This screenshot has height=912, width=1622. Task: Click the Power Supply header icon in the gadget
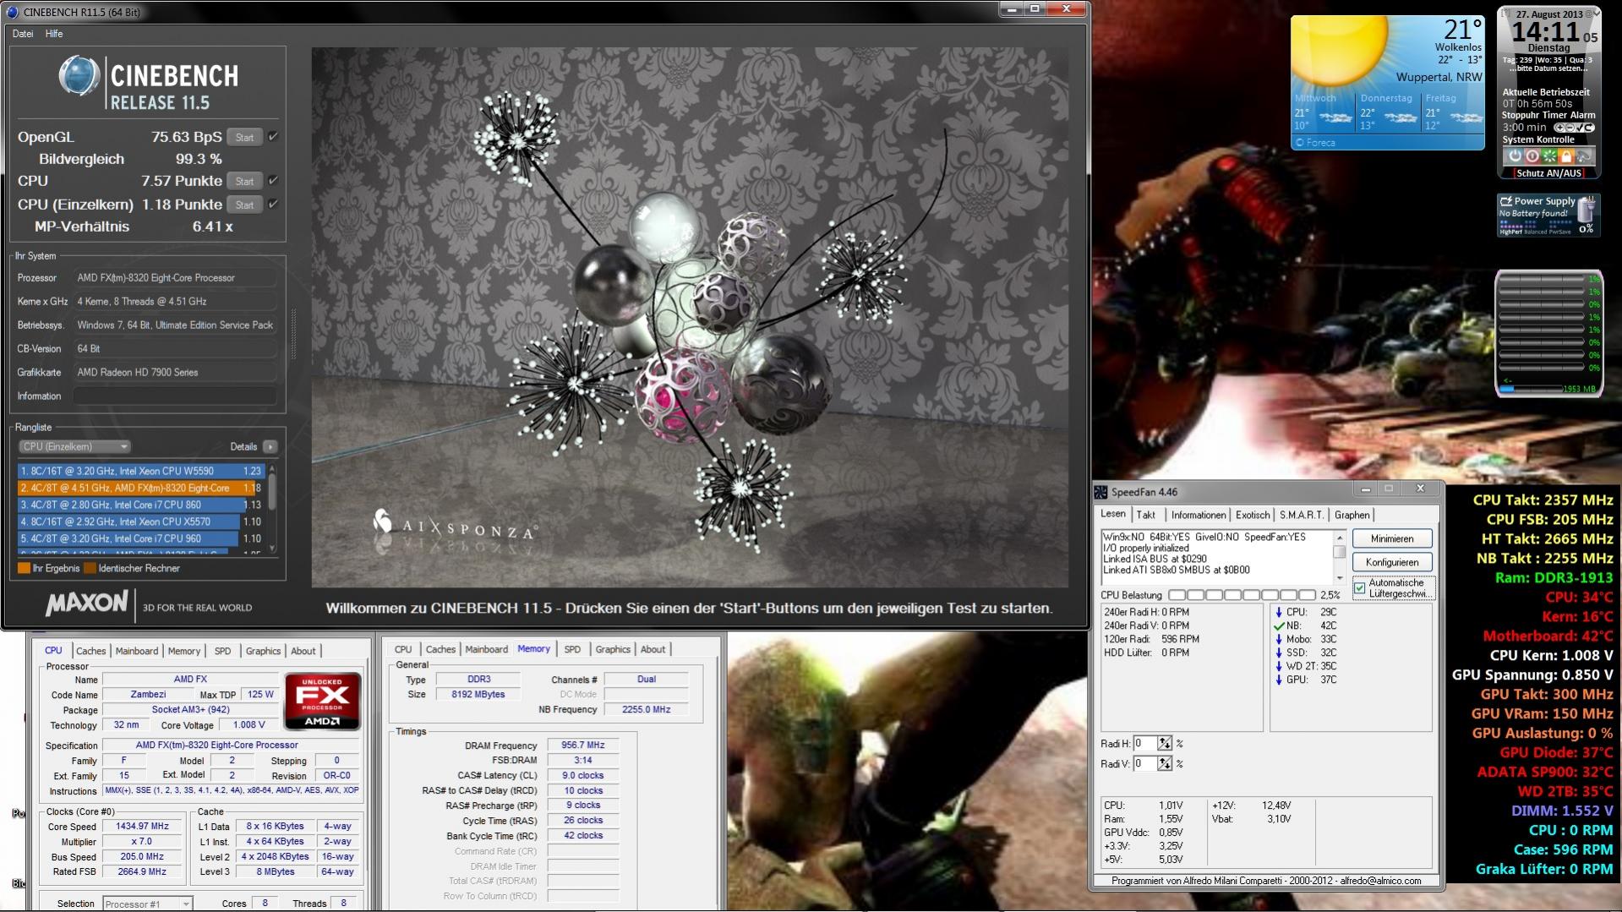[1505, 201]
